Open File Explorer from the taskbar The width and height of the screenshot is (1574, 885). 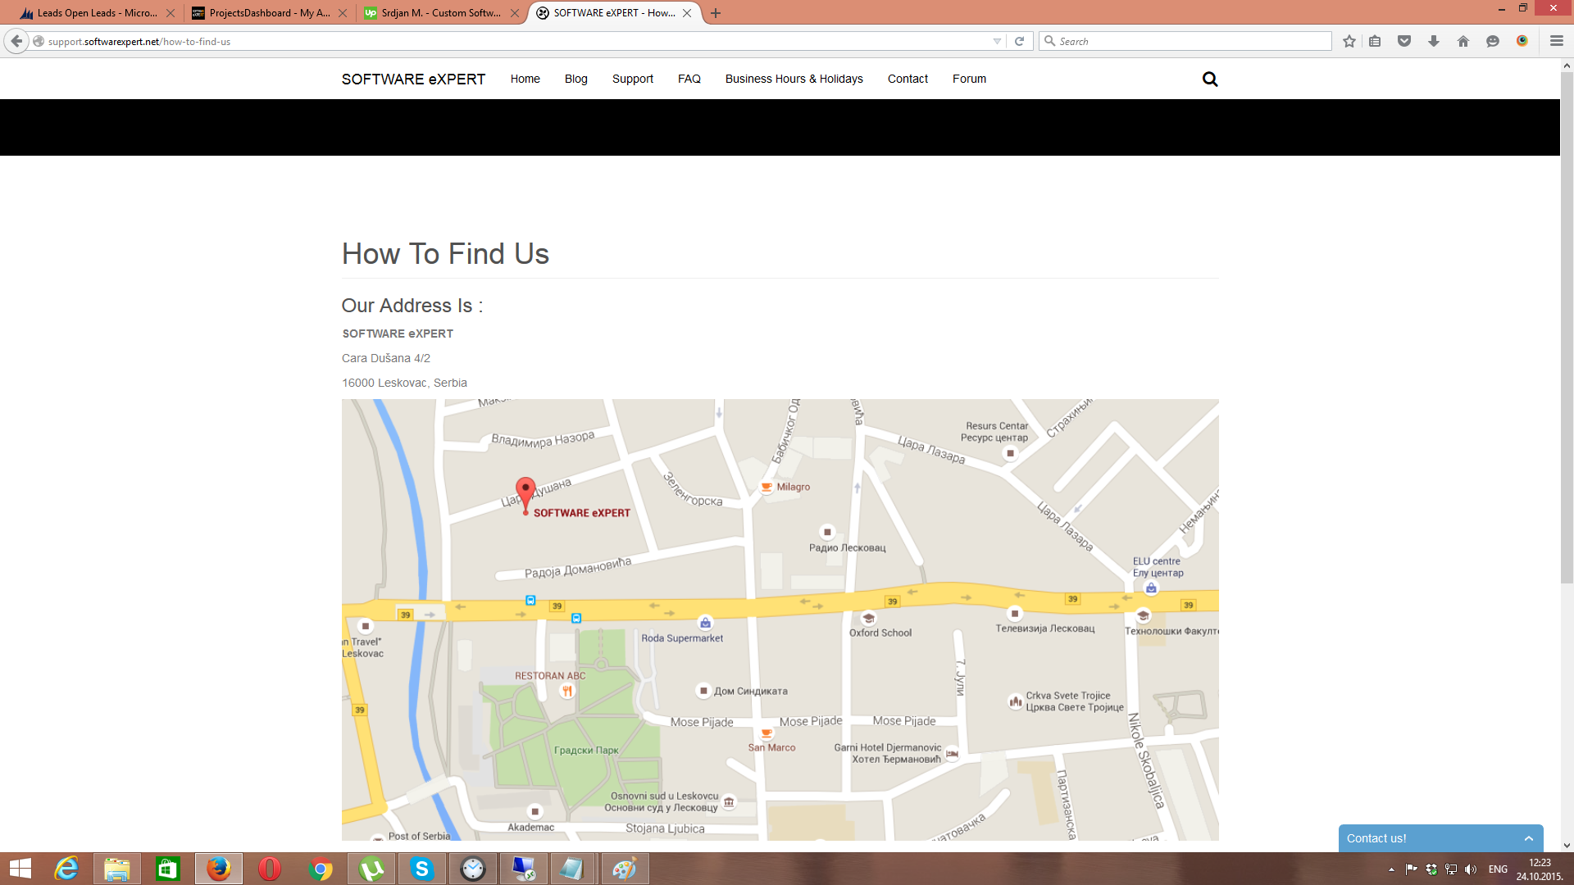(x=116, y=869)
